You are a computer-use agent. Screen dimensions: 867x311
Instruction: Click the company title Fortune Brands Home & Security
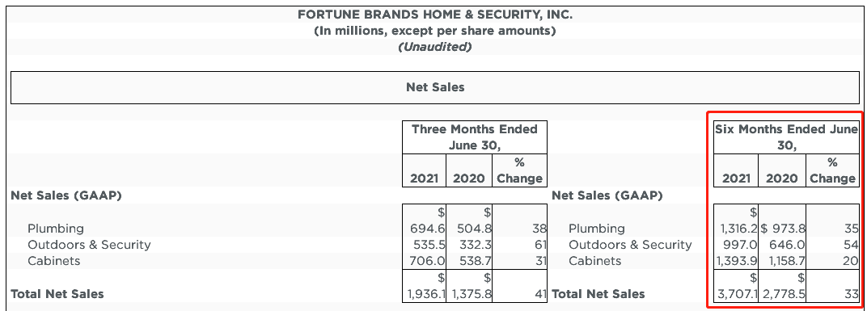(435, 15)
